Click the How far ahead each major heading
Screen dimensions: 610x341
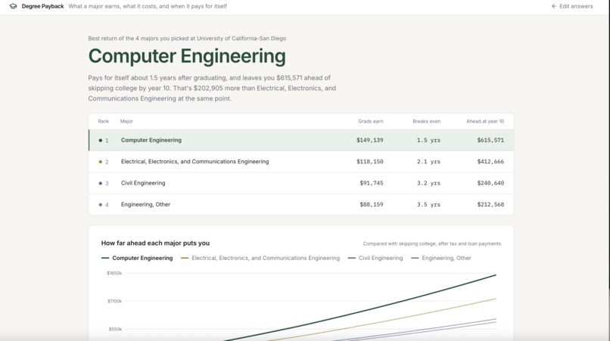(155, 243)
